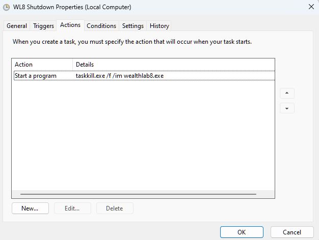
Task: Move the action down with the down arrow
Action: [x=287, y=108]
